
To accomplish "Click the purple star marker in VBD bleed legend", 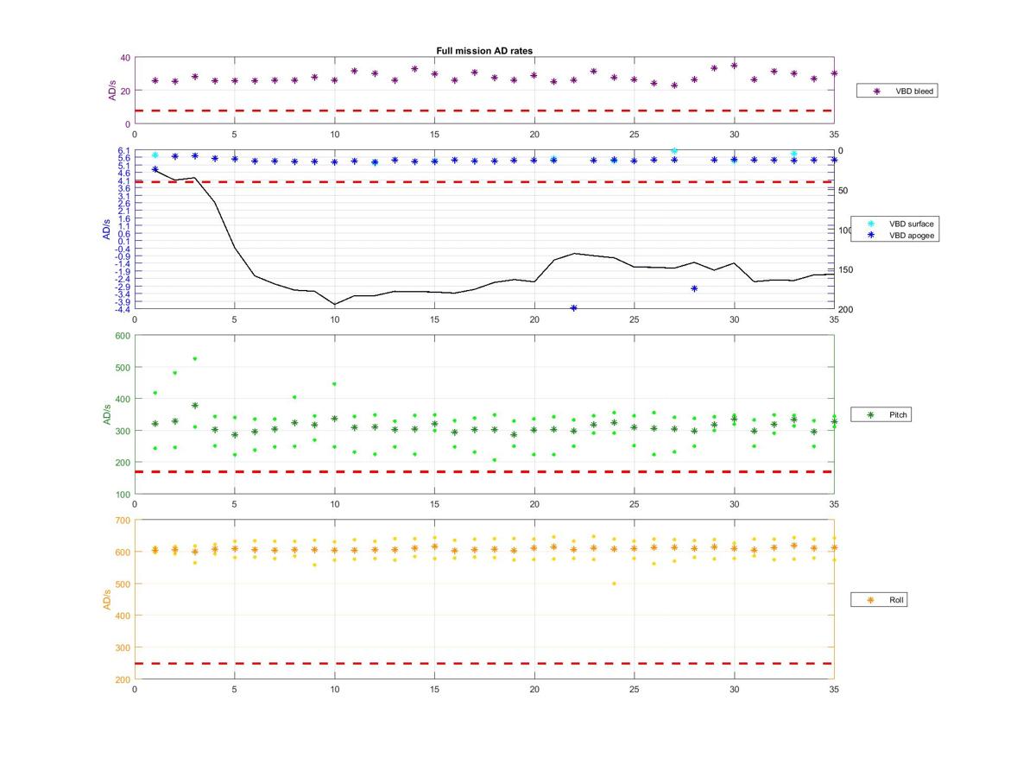I will tap(876, 90).
